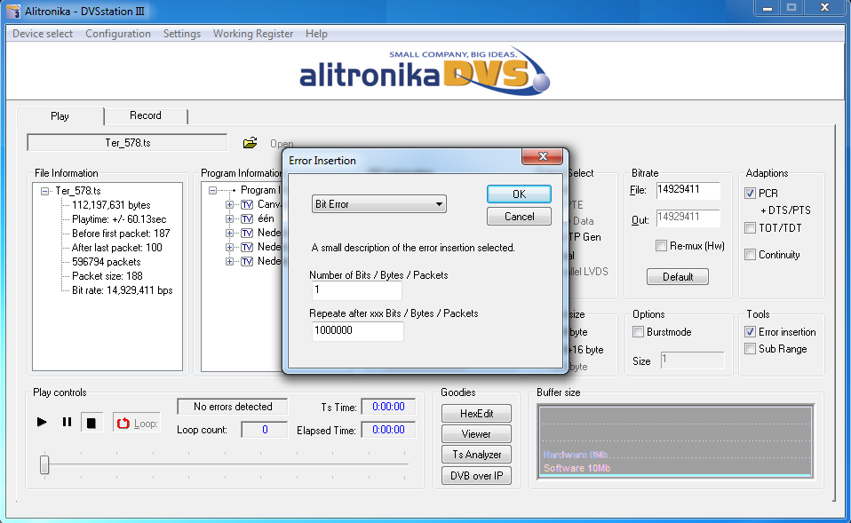
Task: Toggle the Burstmode option checkbox
Action: click(x=639, y=332)
